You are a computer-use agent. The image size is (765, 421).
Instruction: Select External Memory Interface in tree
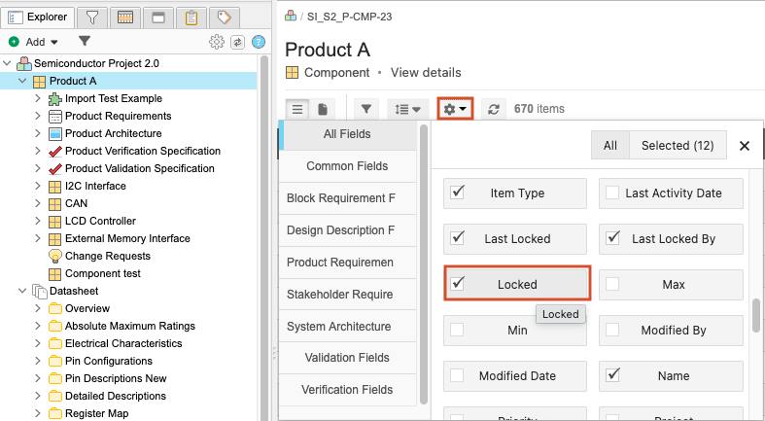pyautogui.click(x=127, y=238)
